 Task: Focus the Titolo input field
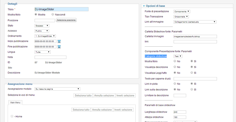62,9
